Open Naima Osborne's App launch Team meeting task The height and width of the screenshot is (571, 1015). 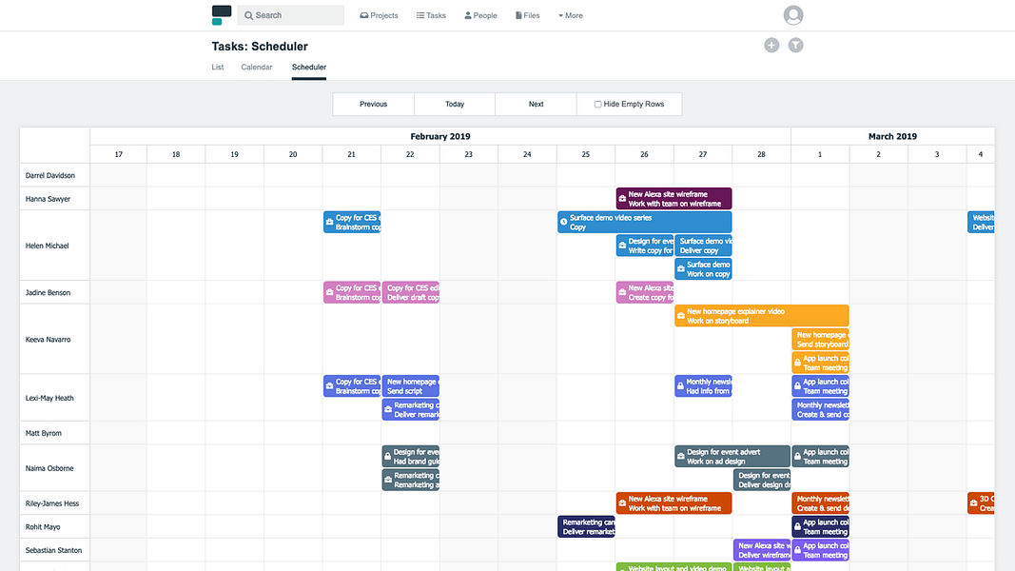pos(820,457)
